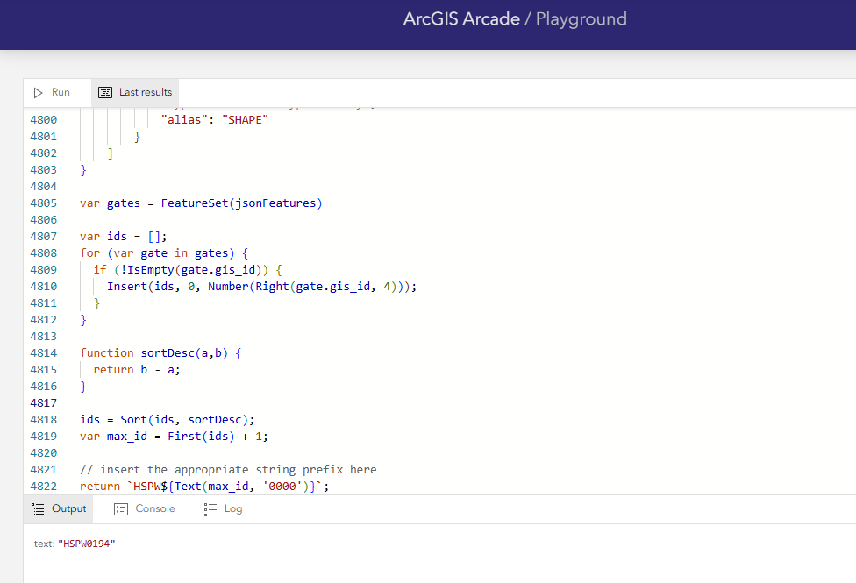This screenshot has height=583, width=856.
Task: Click line number 4808 in gutter
Action: 44,252
